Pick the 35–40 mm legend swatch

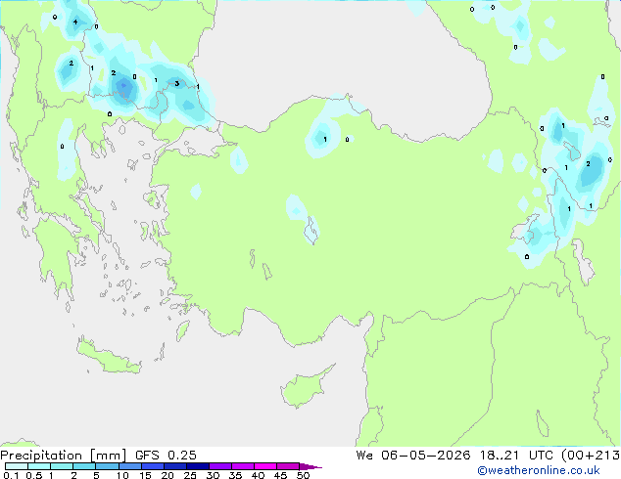click(242, 466)
